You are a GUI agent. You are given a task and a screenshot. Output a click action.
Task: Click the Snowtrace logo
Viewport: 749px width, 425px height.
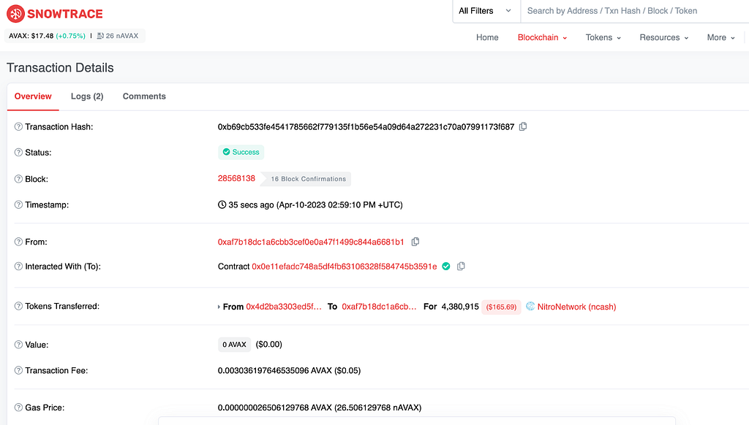coord(54,14)
